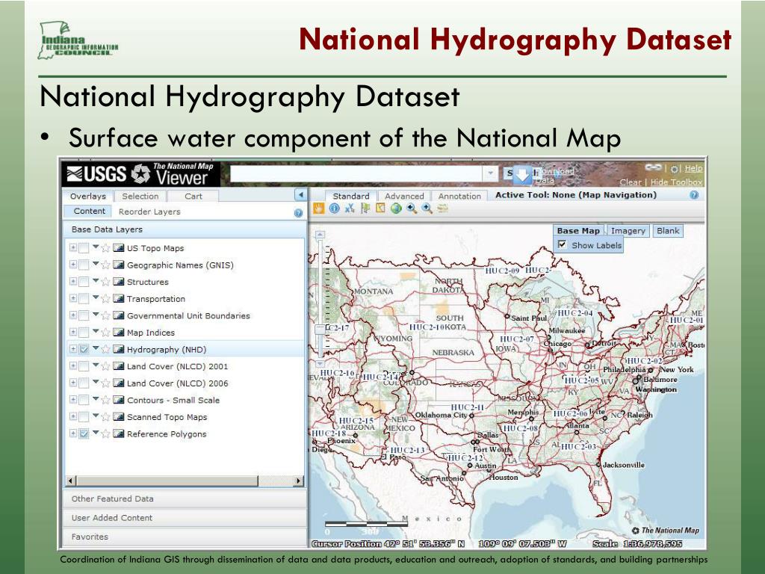Click the globe full-extent icon
This screenshot has height=574, width=765.
pyautogui.click(x=396, y=209)
